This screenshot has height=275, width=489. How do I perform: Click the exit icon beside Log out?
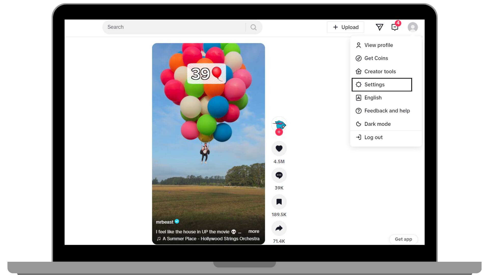coord(359,137)
